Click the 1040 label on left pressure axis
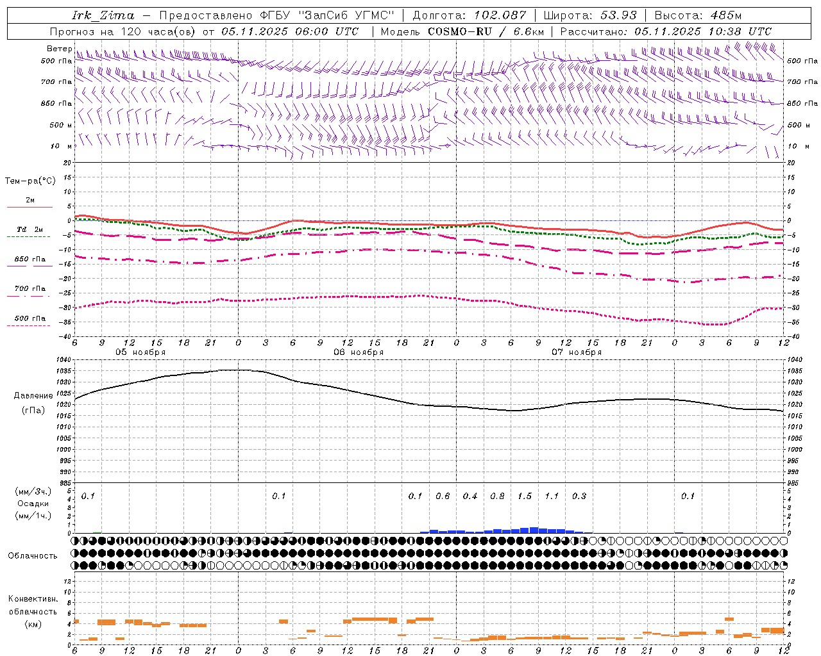Screen dimensions: 821x656 [65, 359]
